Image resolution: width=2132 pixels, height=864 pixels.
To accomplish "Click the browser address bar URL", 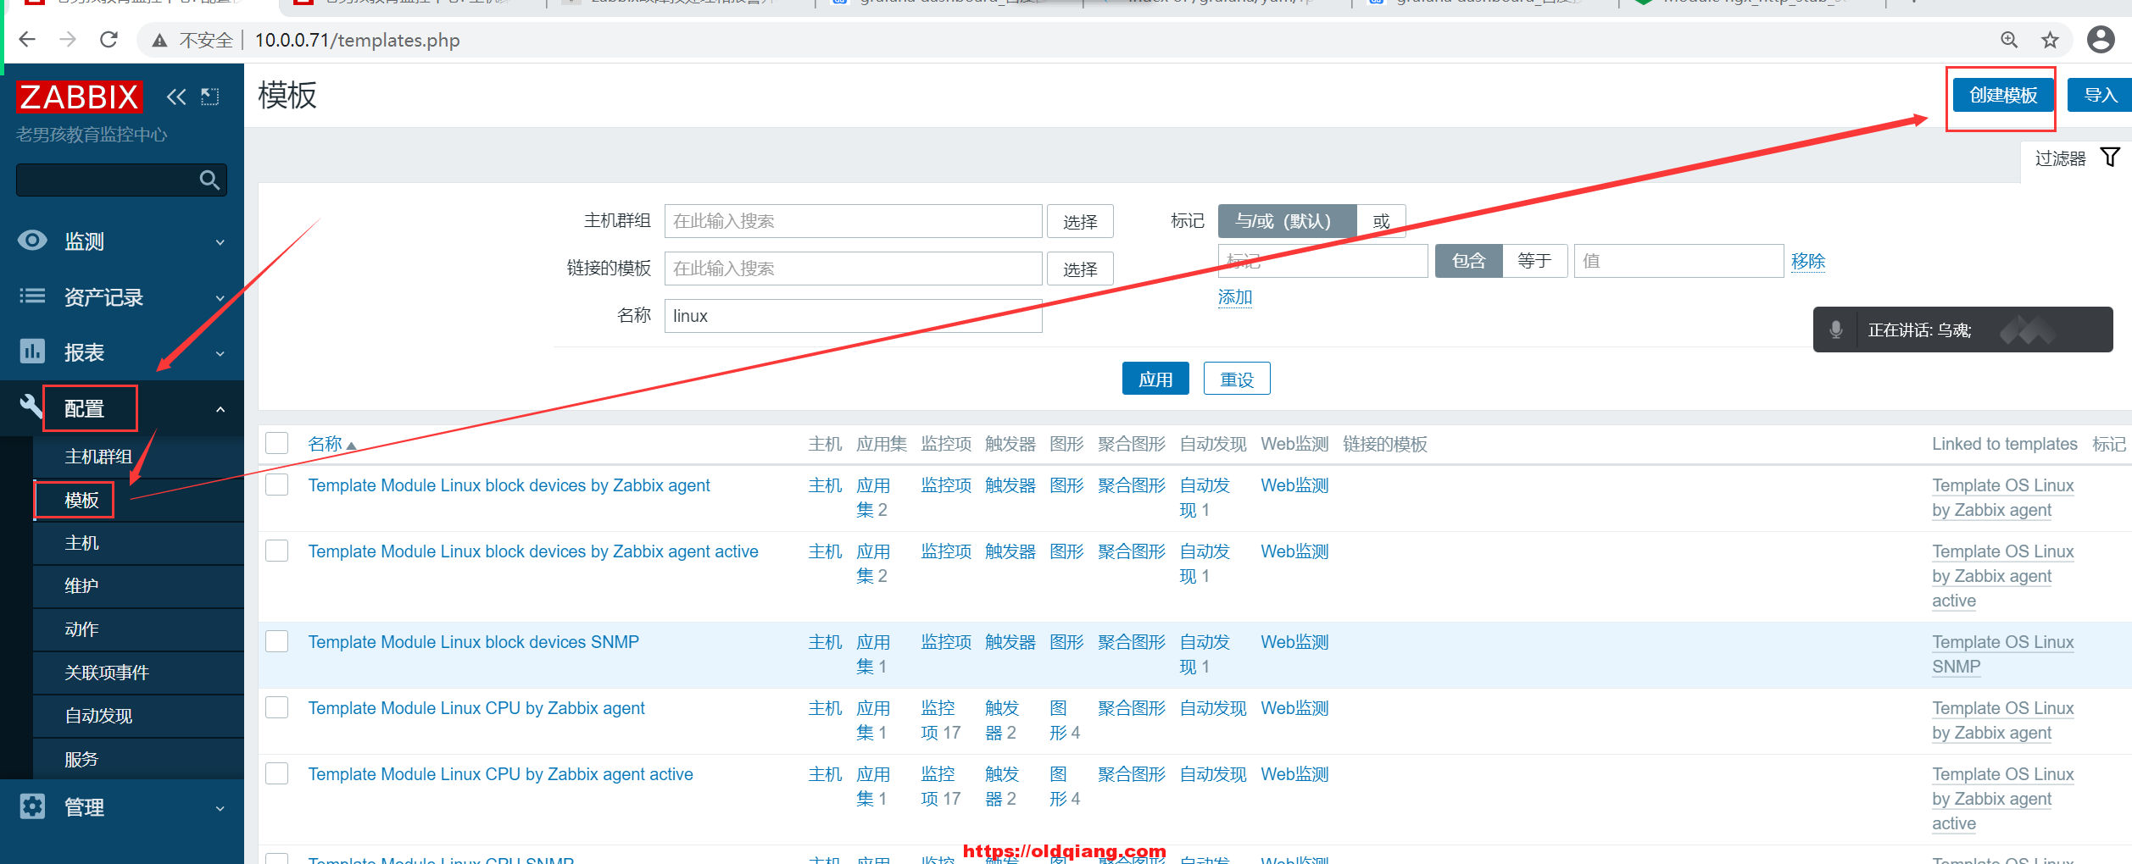I will point(357,40).
